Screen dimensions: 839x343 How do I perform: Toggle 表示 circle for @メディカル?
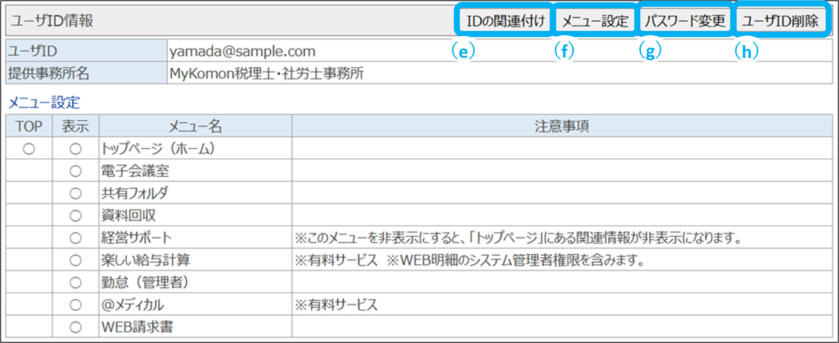75,305
